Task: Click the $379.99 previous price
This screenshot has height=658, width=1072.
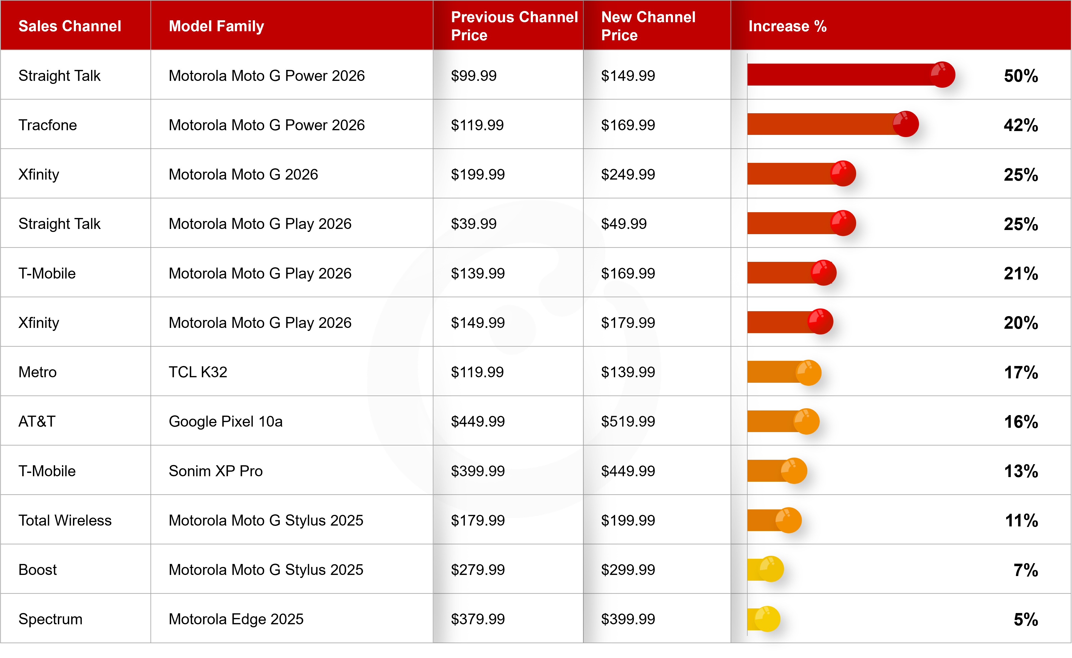Action: click(x=478, y=619)
